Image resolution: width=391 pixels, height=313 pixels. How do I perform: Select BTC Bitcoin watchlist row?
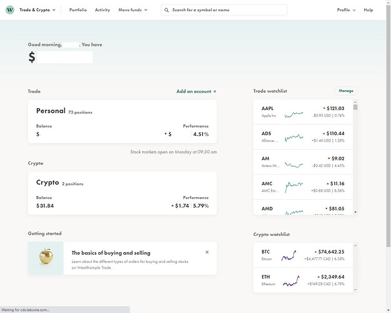303,255
